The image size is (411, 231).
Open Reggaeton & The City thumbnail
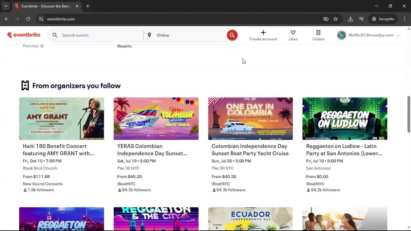[x=156, y=219]
